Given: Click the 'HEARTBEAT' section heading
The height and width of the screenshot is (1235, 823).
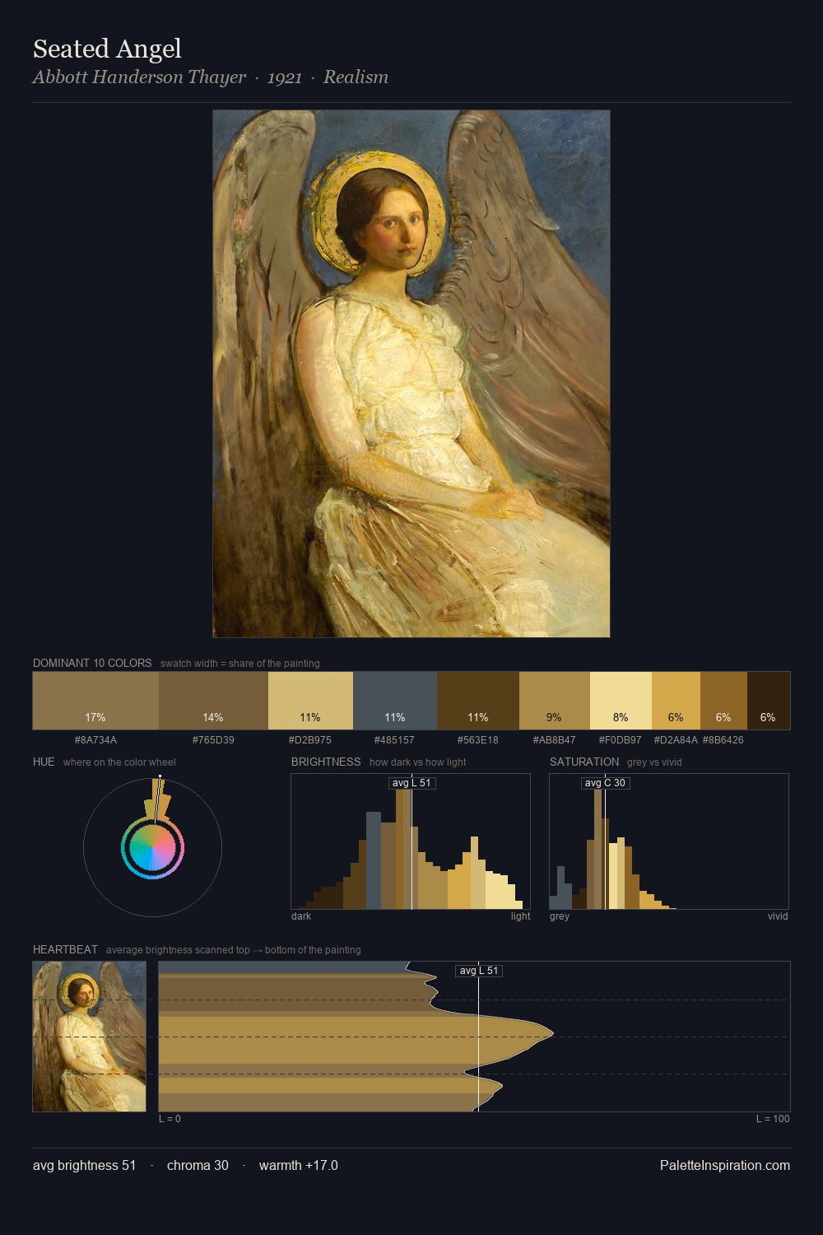Looking at the screenshot, I should [x=65, y=949].
